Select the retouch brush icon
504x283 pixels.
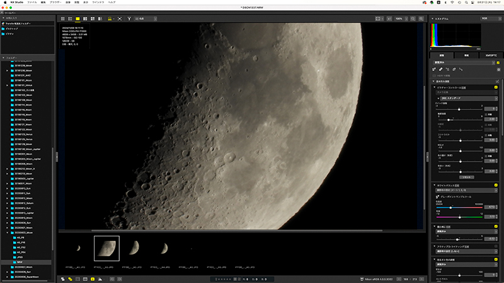tap(440, 69)
